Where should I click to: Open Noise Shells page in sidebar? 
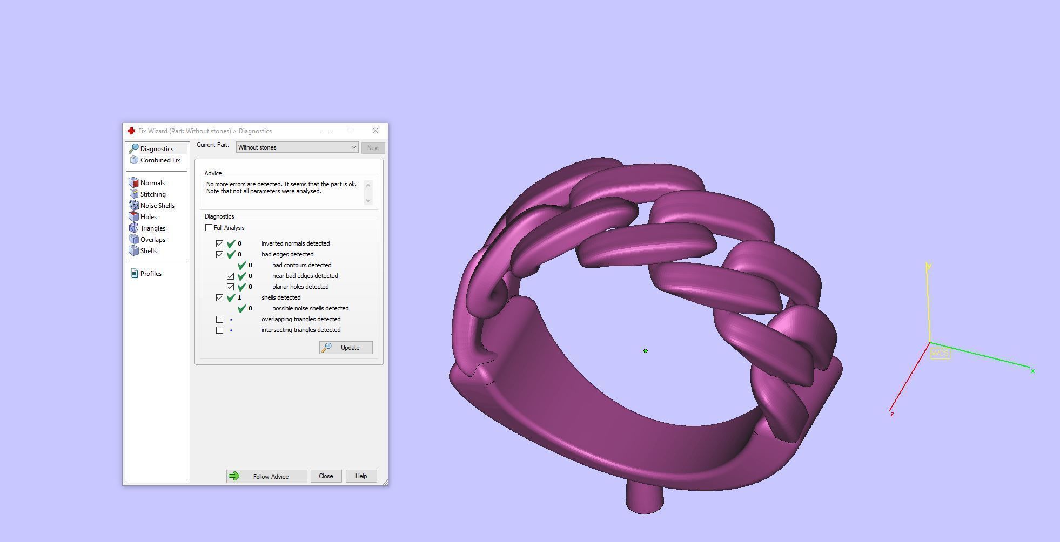point(157,206)
